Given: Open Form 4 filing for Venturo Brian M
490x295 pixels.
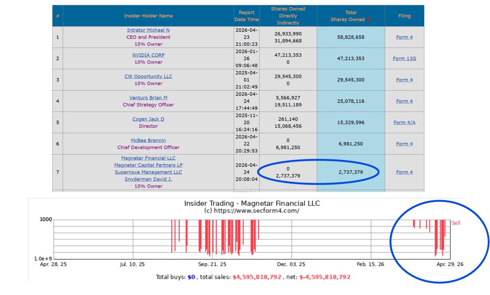Looking at the screenshot, I should [x=404, y=101].
